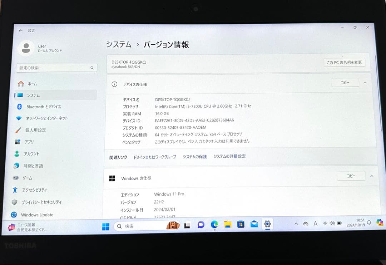Open the システムの保護 link
The image size is (386, 265).
194,156
